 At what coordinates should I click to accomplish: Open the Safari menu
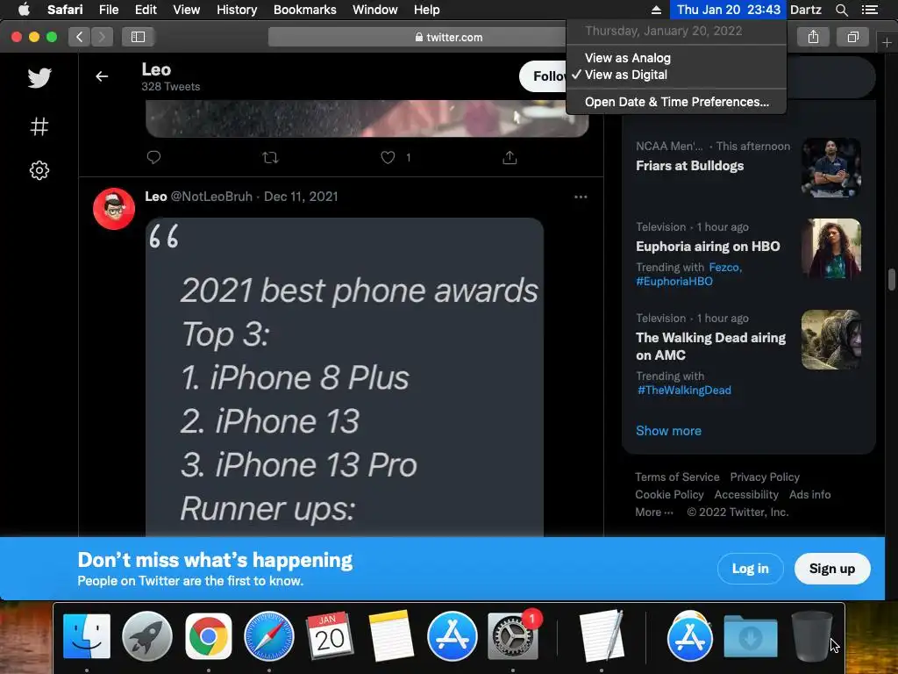[65, 10]
